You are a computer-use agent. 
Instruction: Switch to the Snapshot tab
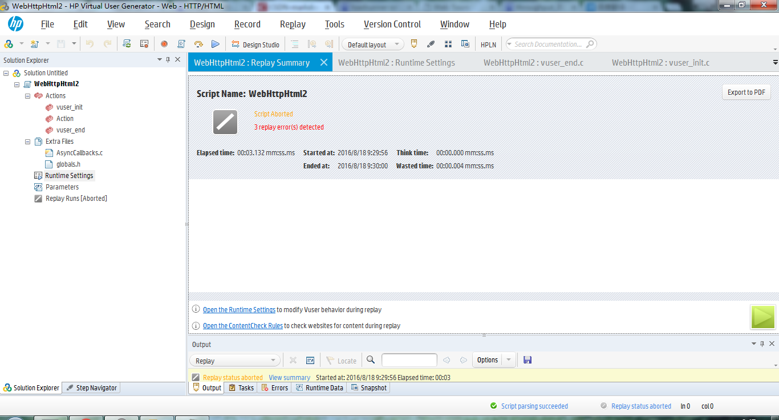click(x=368, y=387)
